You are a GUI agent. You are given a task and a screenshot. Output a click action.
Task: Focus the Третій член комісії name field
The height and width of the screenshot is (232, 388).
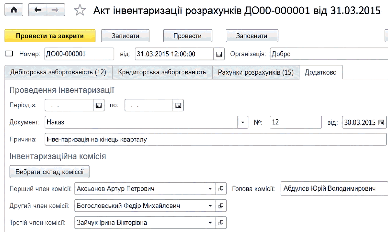[x=140, y=223]
